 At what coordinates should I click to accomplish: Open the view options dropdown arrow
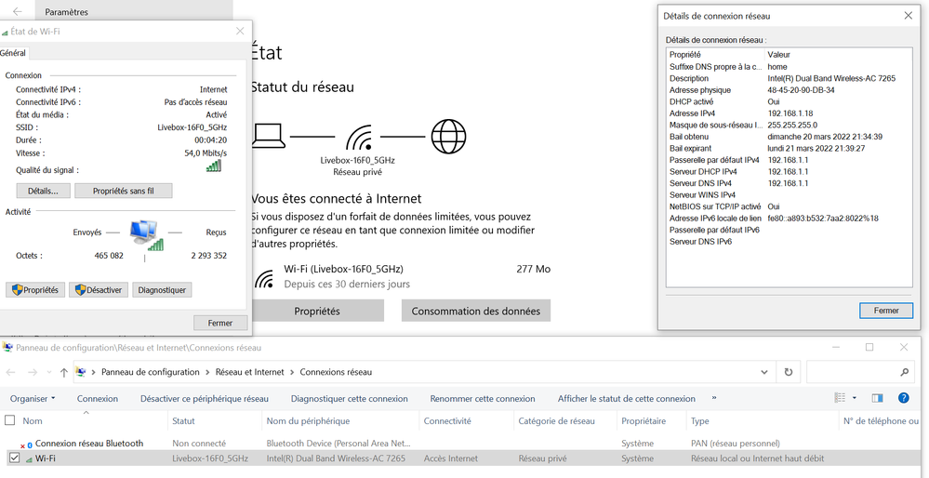click(x=855, y=398)
